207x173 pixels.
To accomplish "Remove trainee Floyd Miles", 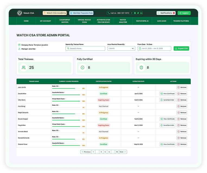I will coord(182,125).
